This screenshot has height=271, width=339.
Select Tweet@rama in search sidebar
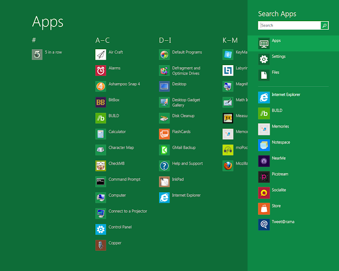point(293,224)
